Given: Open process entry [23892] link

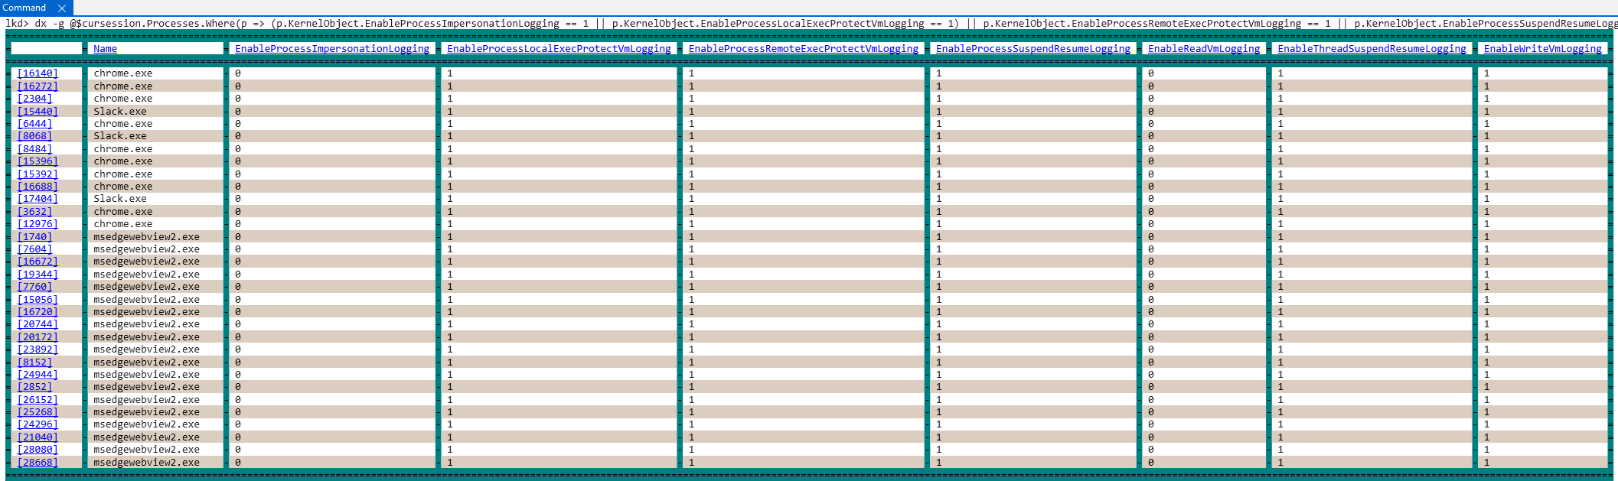Looking at the screenshot, I should coord(38,349).
